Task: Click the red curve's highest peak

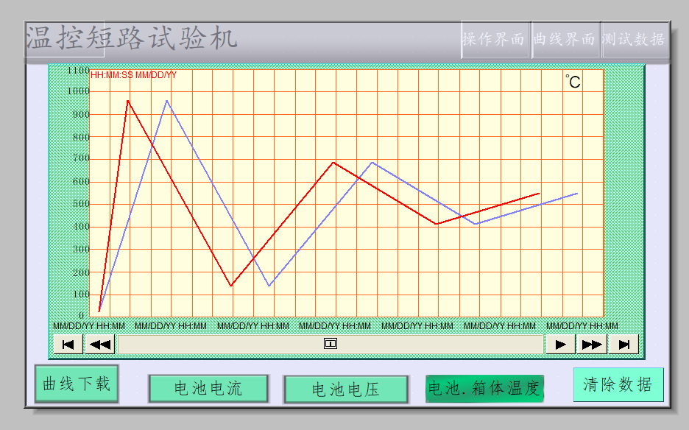Action: tap(127, 101)
